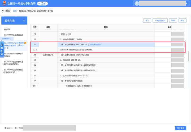Open the 征纳互动 side widget
Screen dimensions: 191x132
(x=2, y=50)
